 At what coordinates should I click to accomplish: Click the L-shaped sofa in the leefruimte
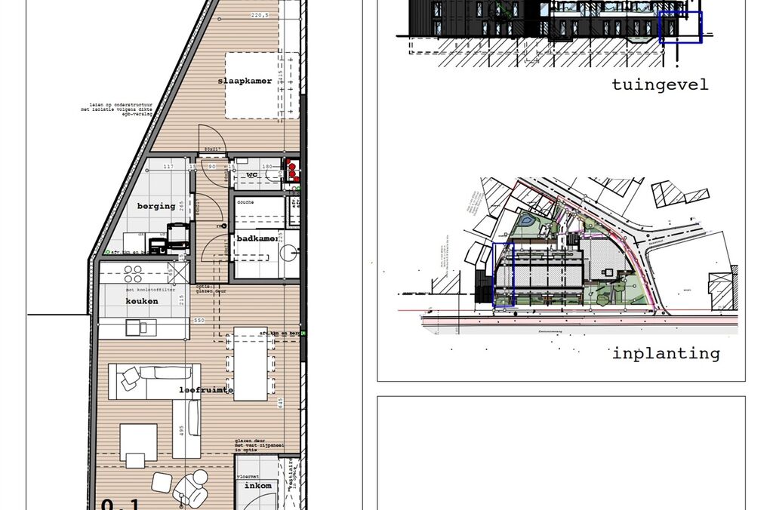155,381
